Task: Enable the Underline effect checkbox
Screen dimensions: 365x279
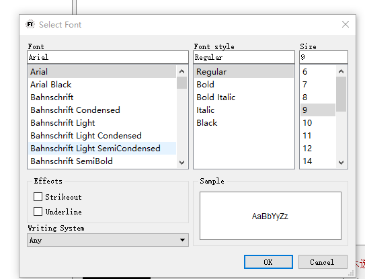Action: tap(38, 212)
